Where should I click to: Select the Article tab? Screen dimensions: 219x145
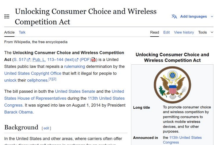9,32
